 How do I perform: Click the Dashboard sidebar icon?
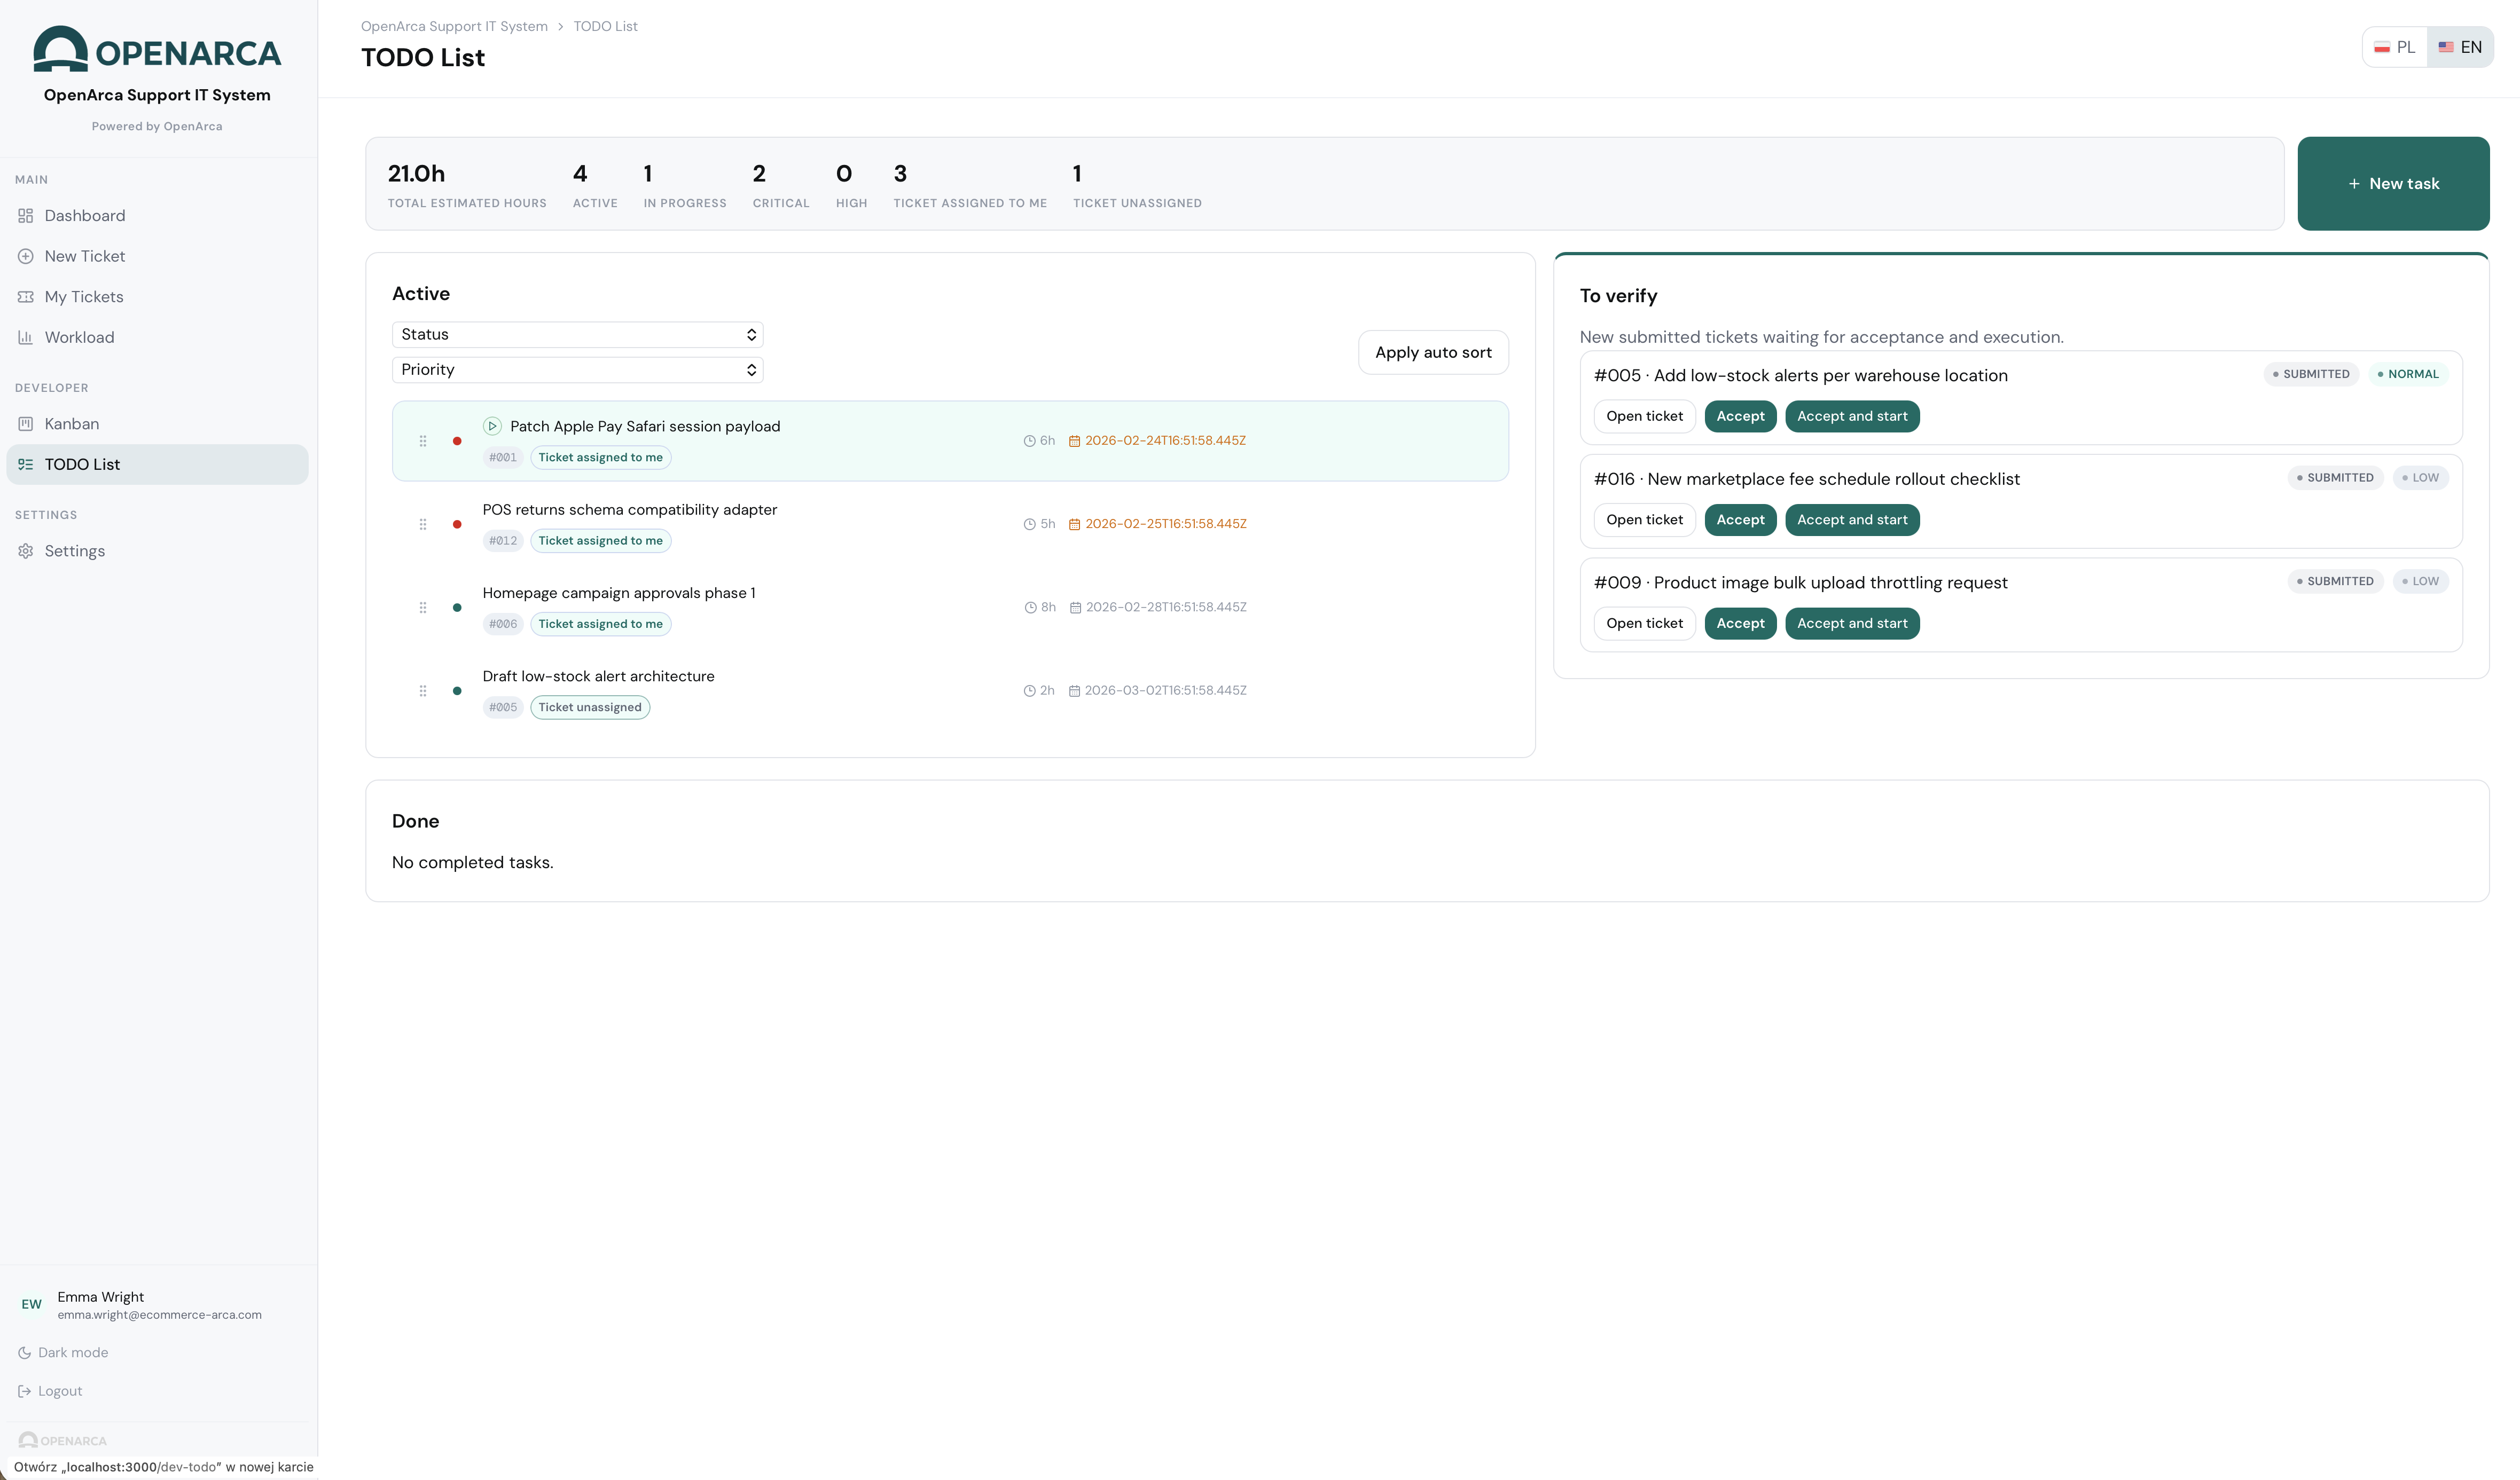tap(26, 216)
